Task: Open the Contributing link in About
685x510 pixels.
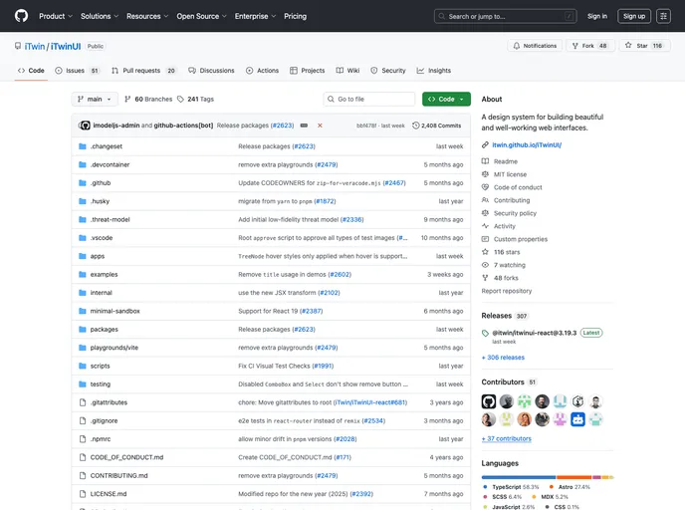Action: pos(512,200)
